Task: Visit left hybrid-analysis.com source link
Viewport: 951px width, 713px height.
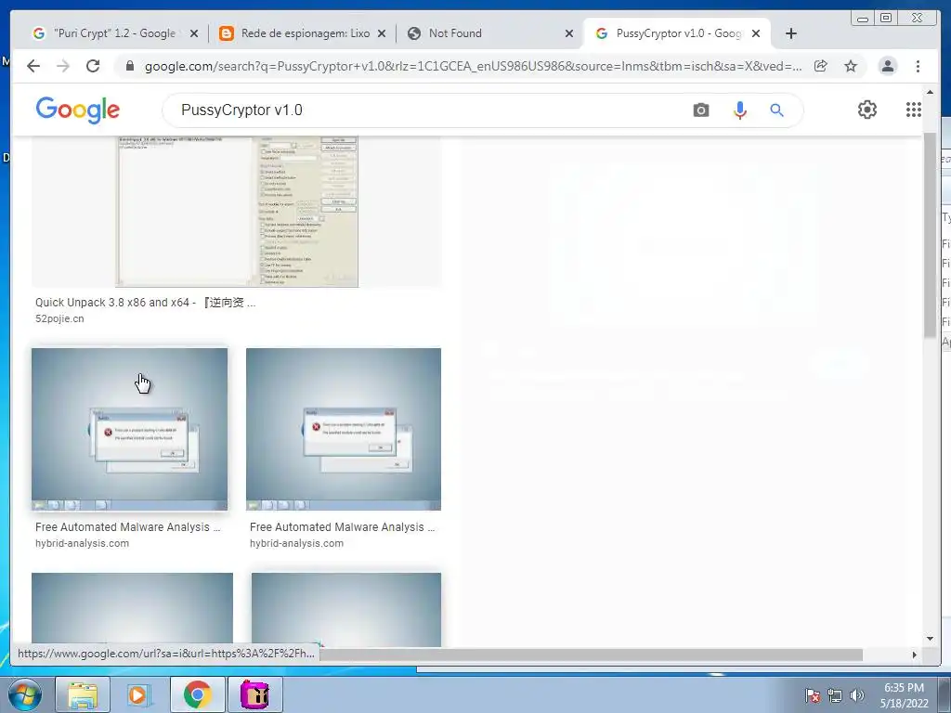Action: 82,543
